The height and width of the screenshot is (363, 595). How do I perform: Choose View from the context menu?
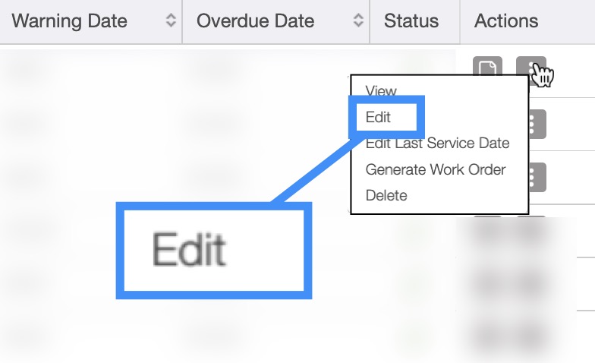pyautogui.click(x=381, y=91)
